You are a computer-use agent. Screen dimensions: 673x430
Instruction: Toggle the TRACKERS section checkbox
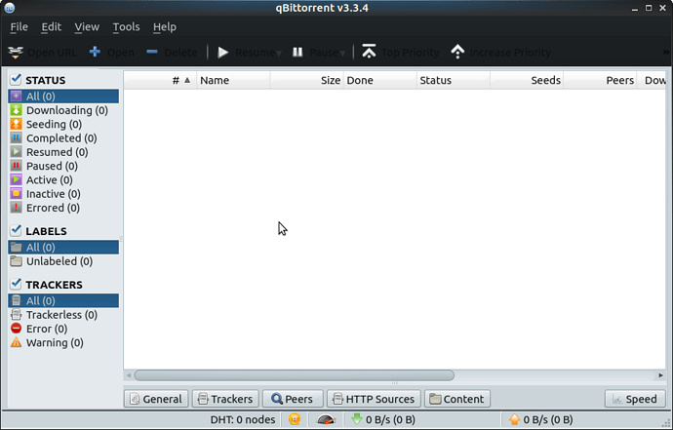tap(17, 285)
